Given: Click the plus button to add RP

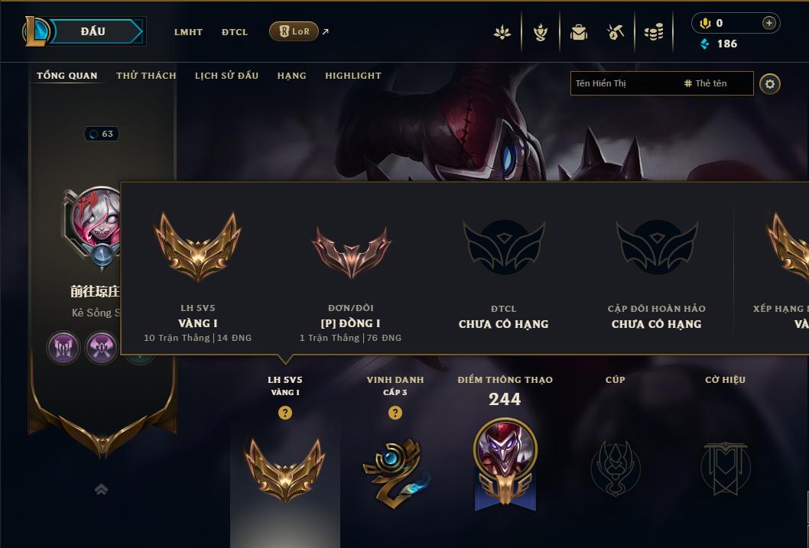Looking at the screenshot, I should [768, 23].
